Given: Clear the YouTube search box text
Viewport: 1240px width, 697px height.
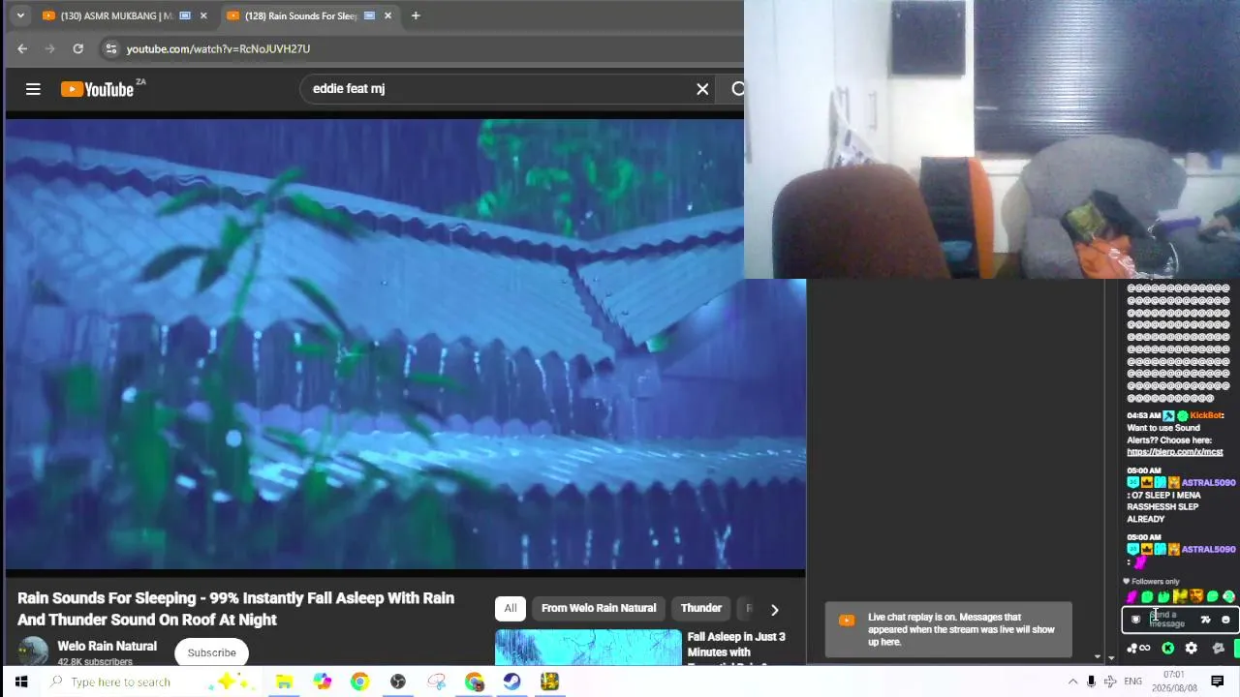Looking at the screenshot, I should click(x=702, y=89).
